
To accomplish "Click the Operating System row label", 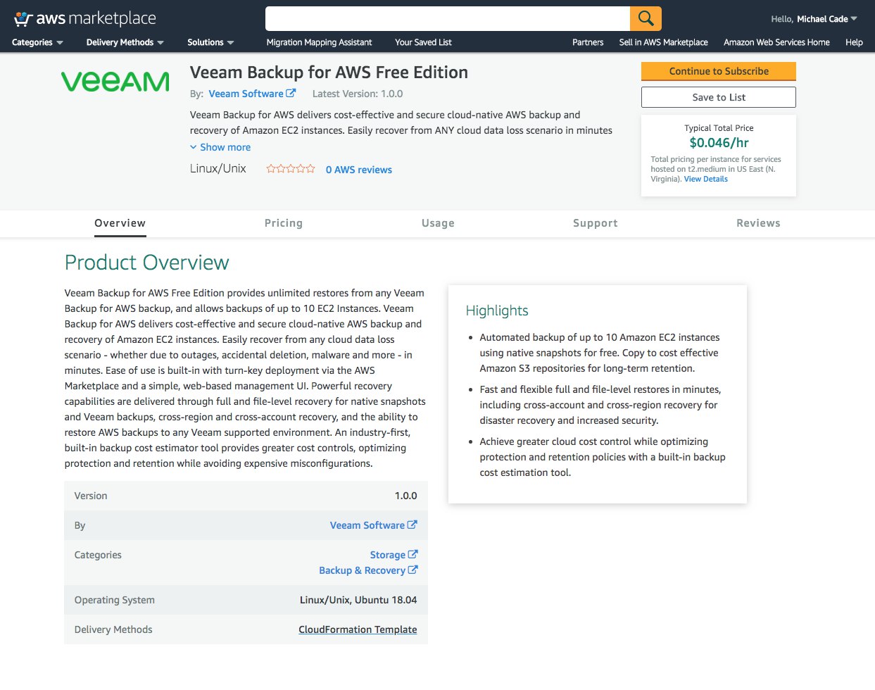I will point(114,600).
